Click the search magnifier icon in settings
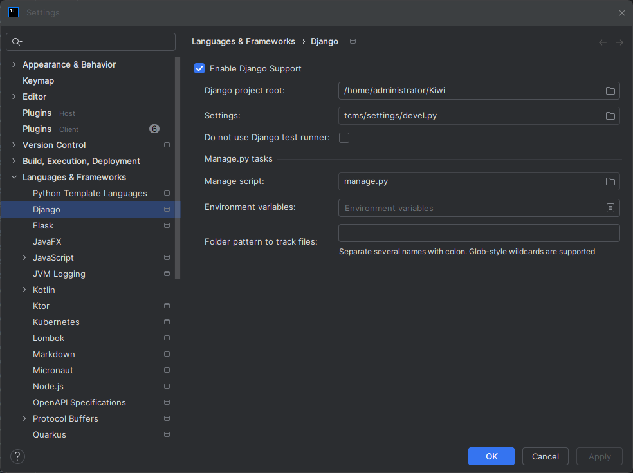This screenshot has height=473, width=633. [17, 42]
